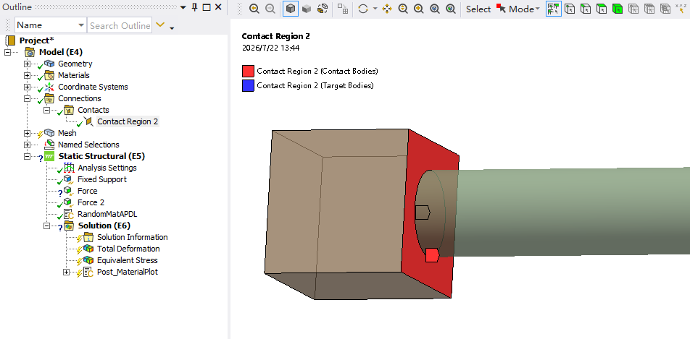Select Analysis Settings tree item
690x339 pixels.
pyautogui.click(x=107, y=168)
